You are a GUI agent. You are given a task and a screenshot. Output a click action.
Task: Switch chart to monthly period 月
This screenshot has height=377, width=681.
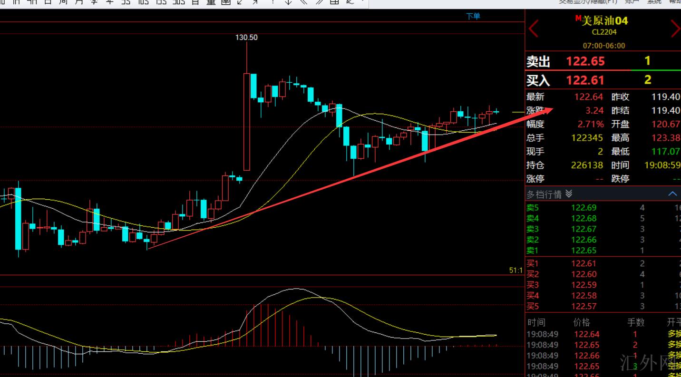click(x=79, y=2)
